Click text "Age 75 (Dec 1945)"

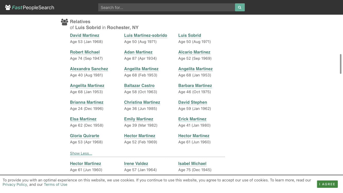pos(195,170)
